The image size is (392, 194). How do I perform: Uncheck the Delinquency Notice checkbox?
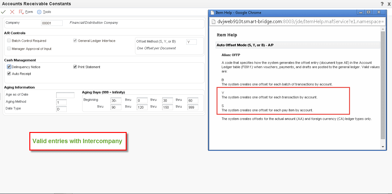pos(9,67)
